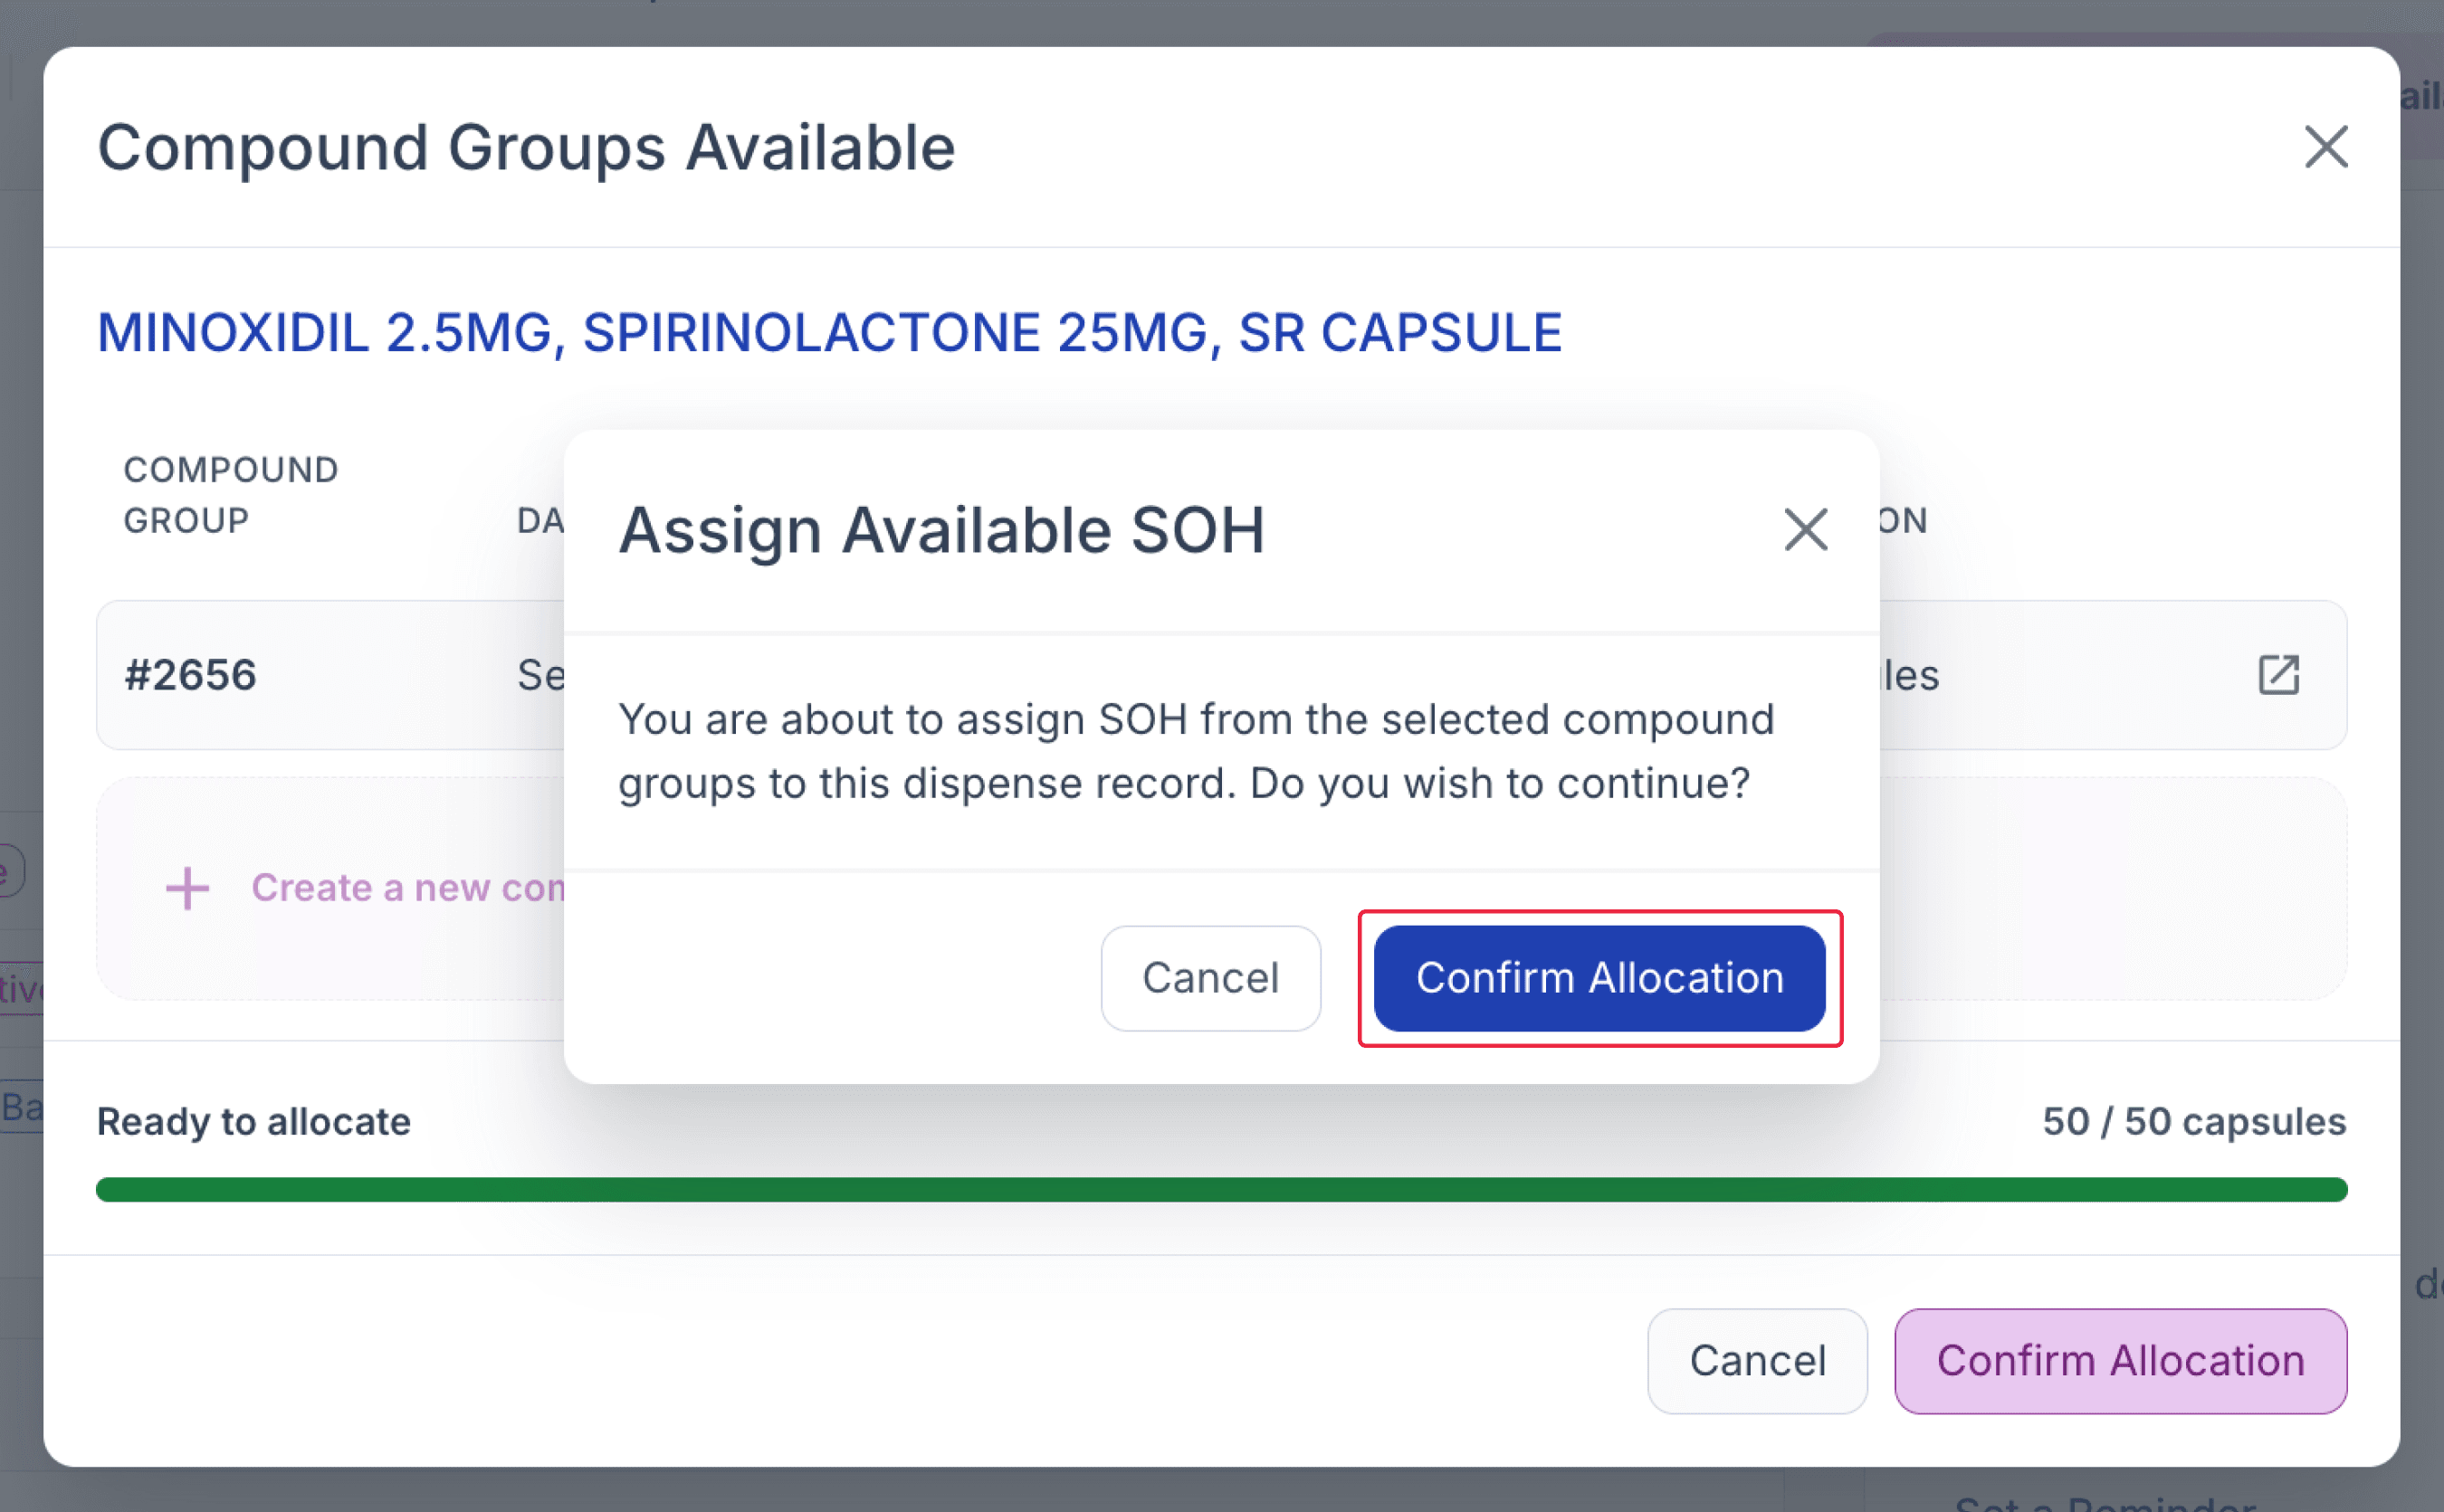Click the Ready to allocate label

click(x=253, y=1121)
